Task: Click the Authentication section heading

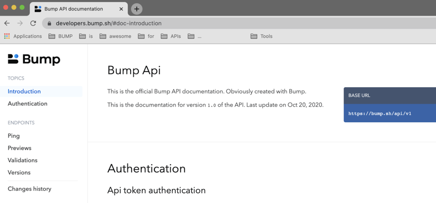Action: [x=146, y=169]
